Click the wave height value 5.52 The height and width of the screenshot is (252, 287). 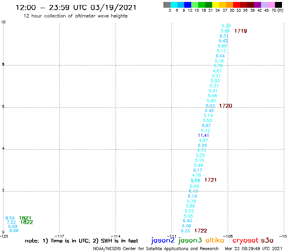click(x=189, y=211)
